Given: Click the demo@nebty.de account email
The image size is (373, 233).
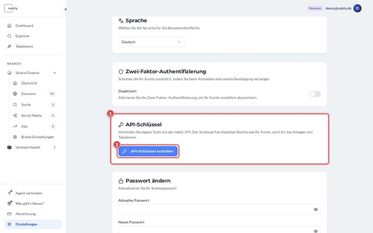Looking at the screenshot, I should click(x=338, y=8).
